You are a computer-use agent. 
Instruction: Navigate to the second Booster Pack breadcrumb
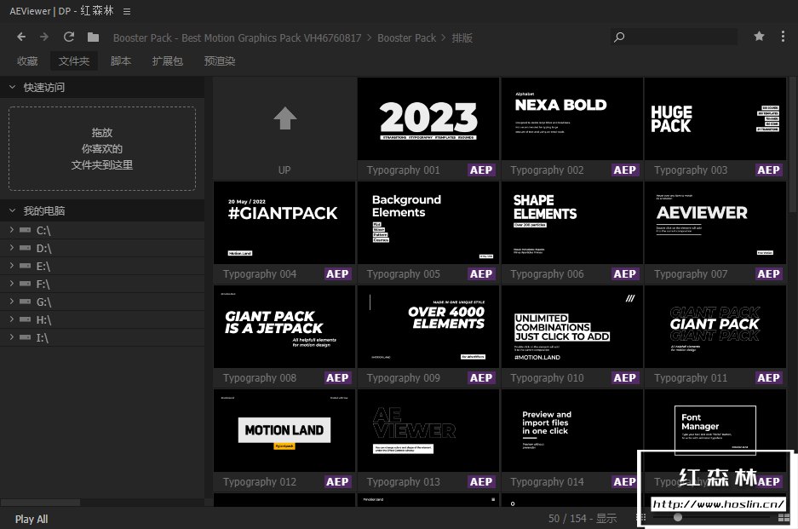click(x=406, y=37)
